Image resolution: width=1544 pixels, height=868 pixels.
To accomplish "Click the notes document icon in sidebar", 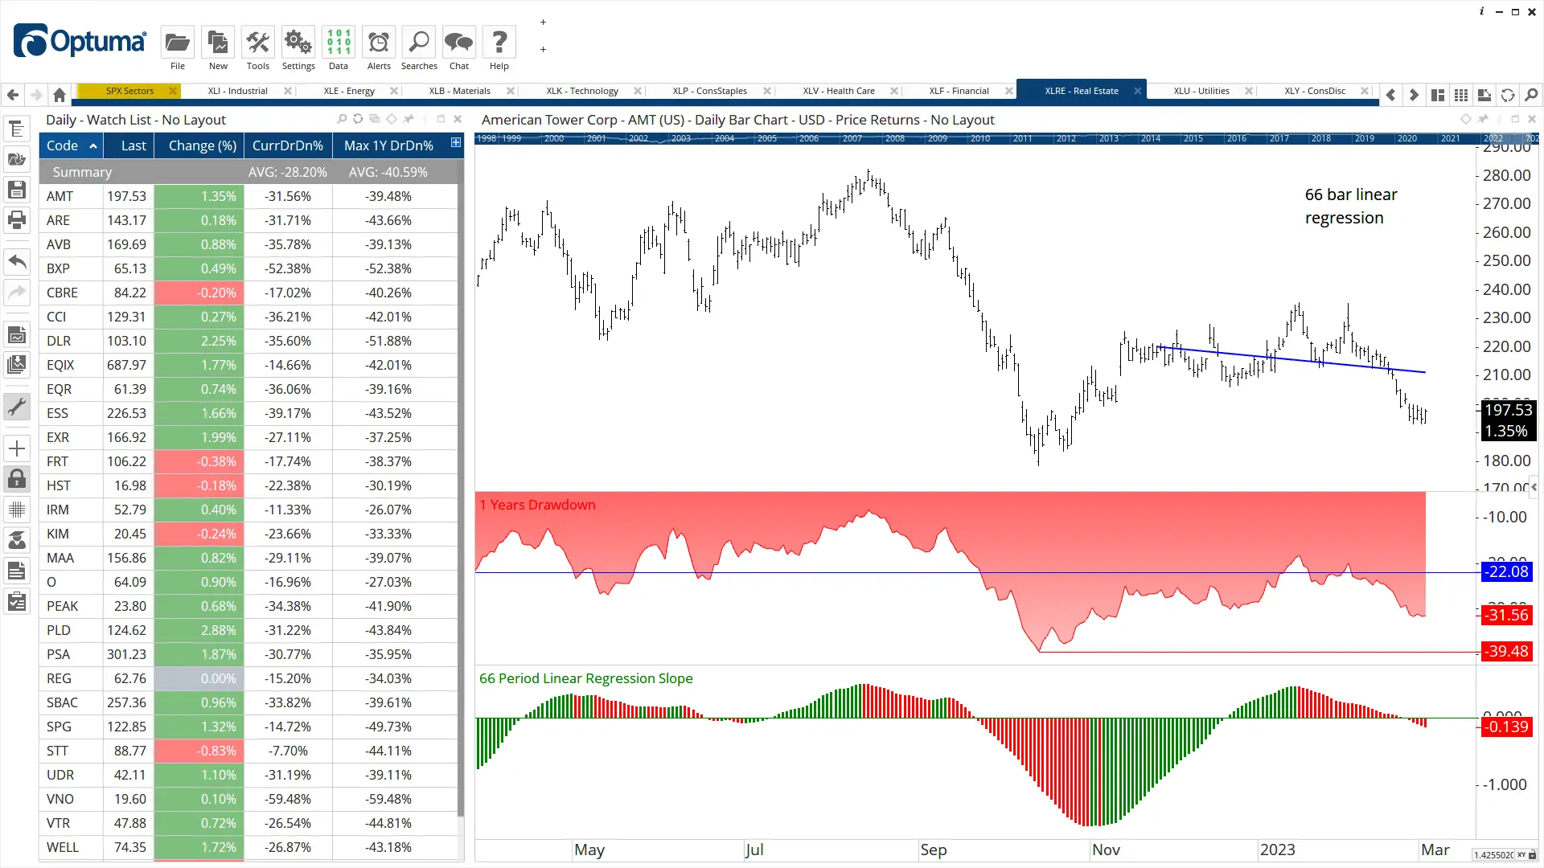I will pos(17,571).
